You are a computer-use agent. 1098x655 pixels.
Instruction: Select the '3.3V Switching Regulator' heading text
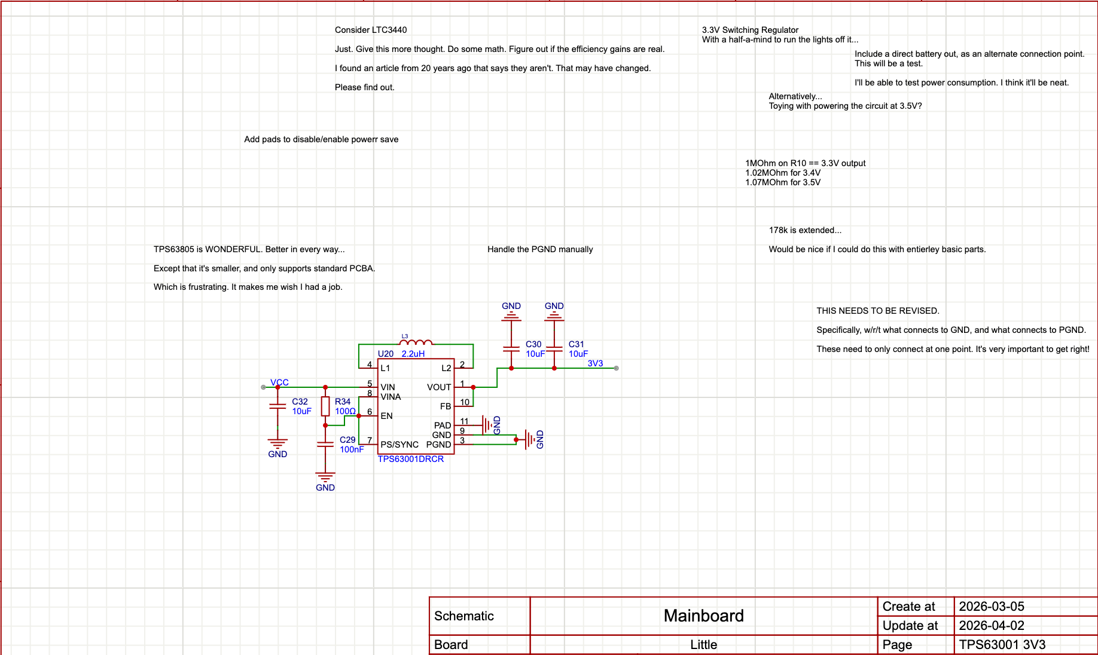(750, 30)
